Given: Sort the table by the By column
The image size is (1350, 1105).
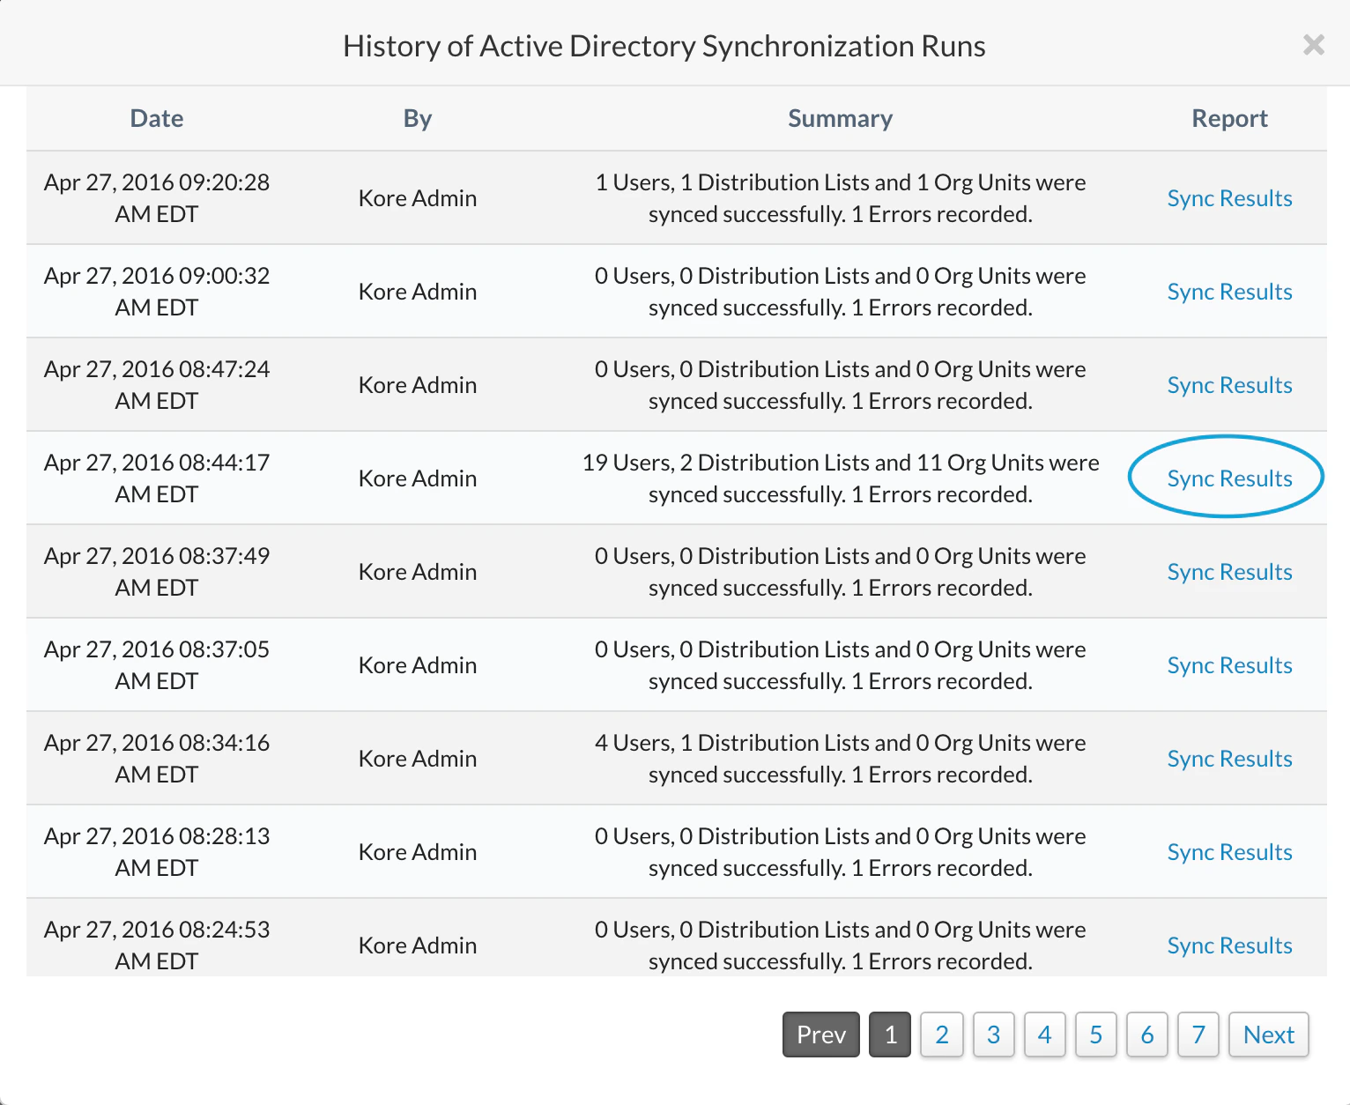Looking at the screenshot, I should pos(417,118).
